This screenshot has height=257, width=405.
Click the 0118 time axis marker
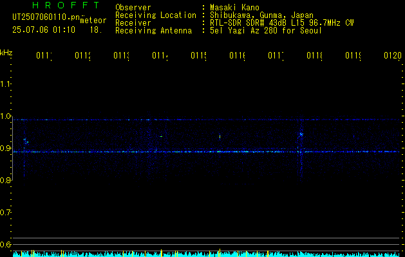click(x=315, y=55)
